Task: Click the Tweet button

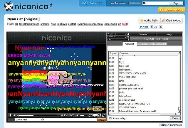Action: click(x=144, y=27)
